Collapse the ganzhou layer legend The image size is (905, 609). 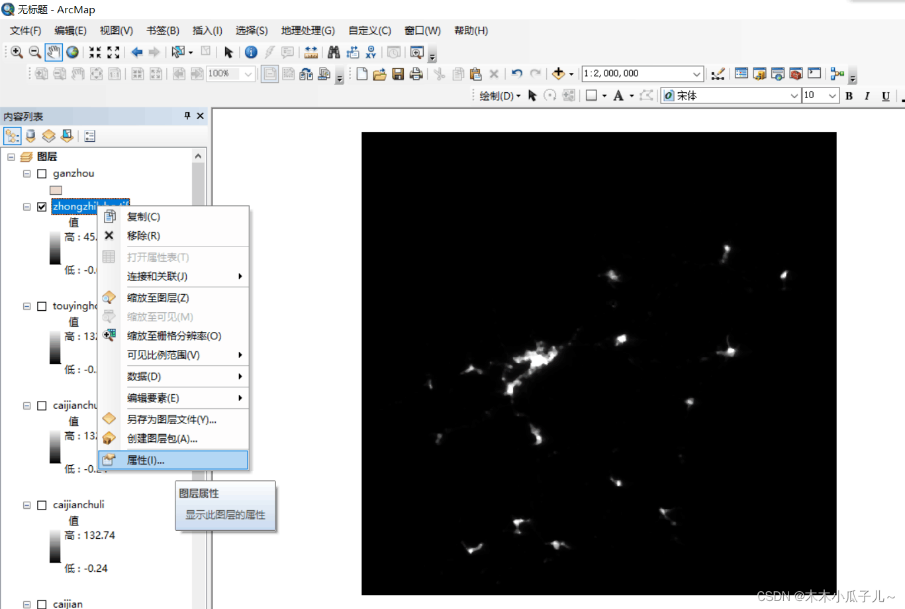pyautogui.click(x=27, y=174)
